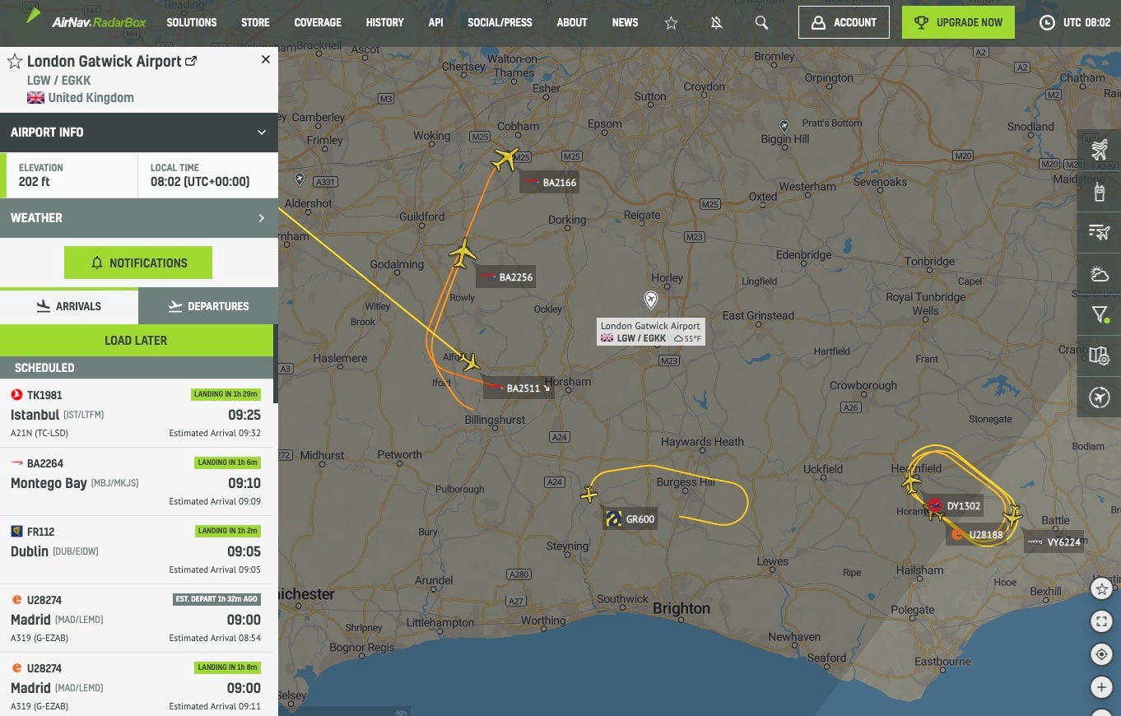Open weather layers sidebar tool
The height and width of the screenshot is (716, 1121).
pos(1099,274)
